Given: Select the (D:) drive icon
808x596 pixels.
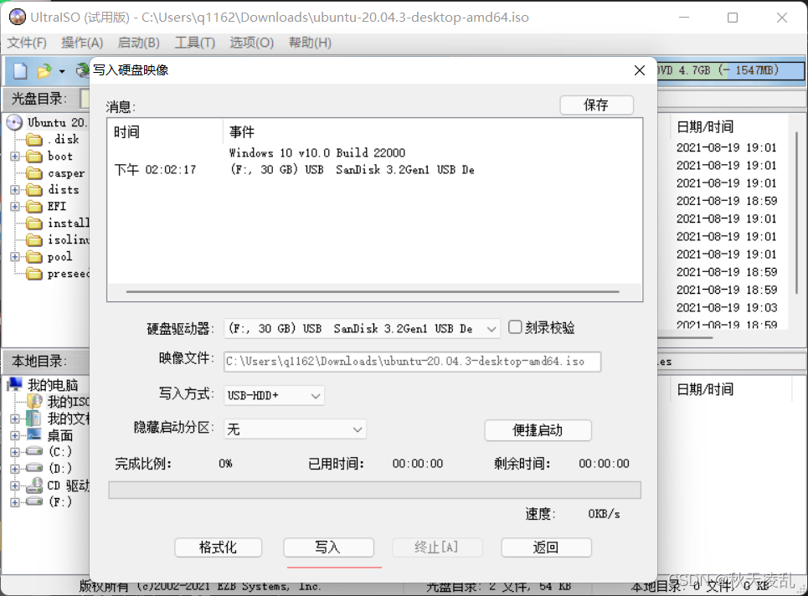Looking at the screenshot, I should [x=34, y=468].
